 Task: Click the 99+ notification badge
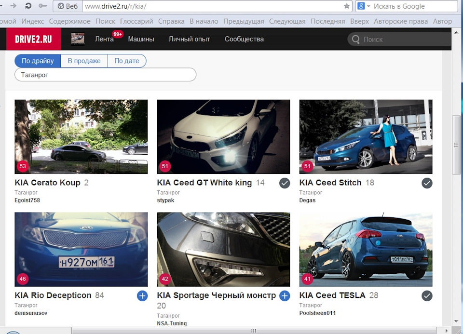coord(118,34)
